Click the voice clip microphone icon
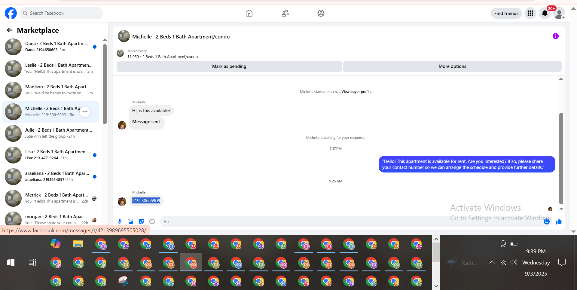 [120, 221]
